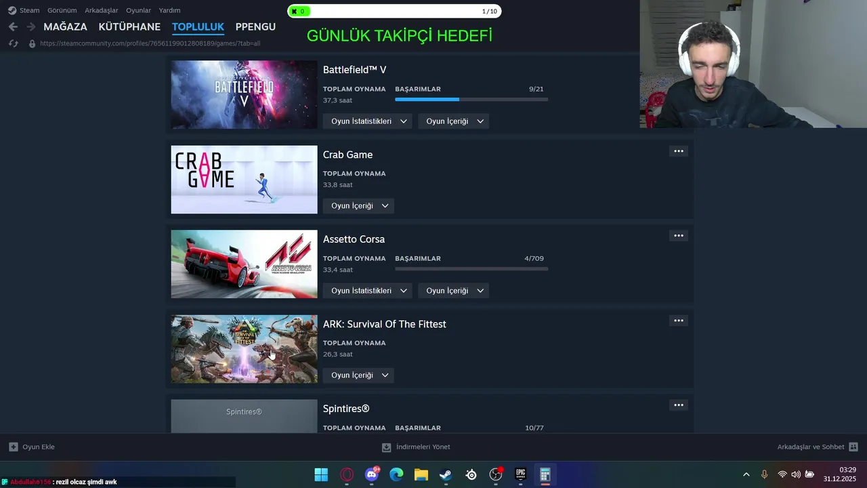Open the Görünüm menu
The width and height of the screenshot is (867, 488).
[x=62, y=10]
